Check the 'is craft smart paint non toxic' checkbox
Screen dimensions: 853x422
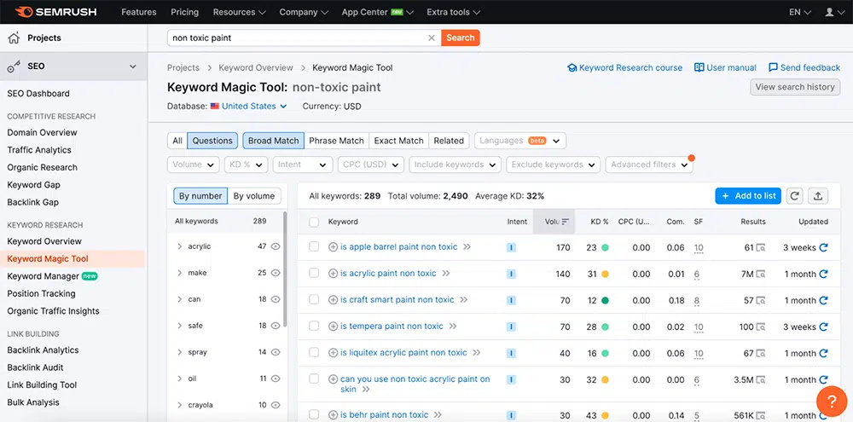pos(314,300)
